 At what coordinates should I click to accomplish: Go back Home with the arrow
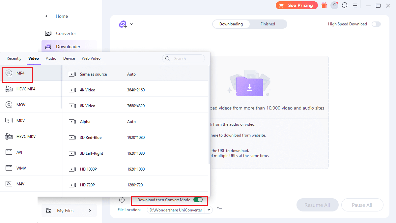(46, 16)
